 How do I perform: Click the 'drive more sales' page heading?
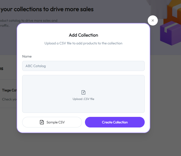coord(47,9)
